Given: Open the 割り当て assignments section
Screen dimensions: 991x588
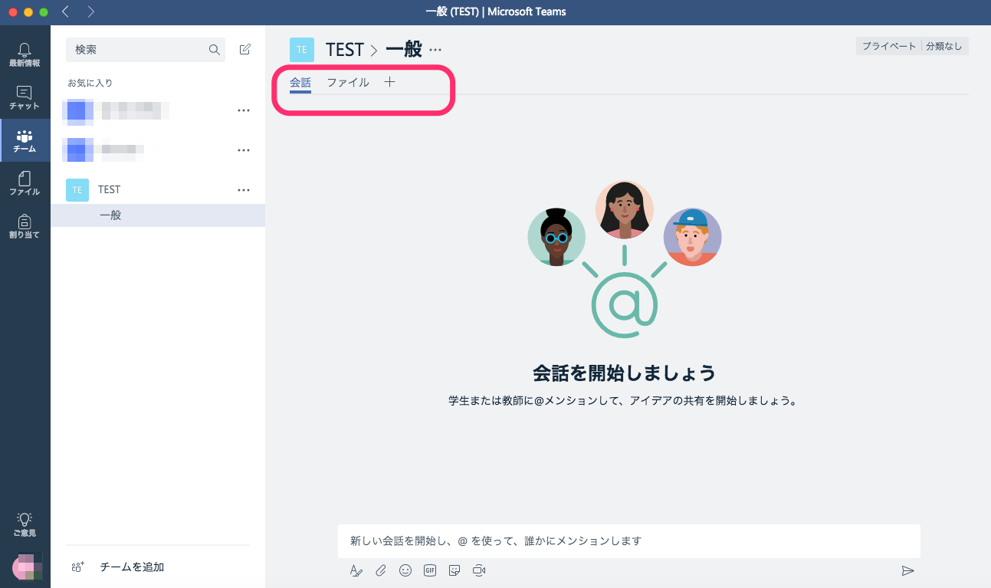Looking at the screenshot, I should 25,226.
